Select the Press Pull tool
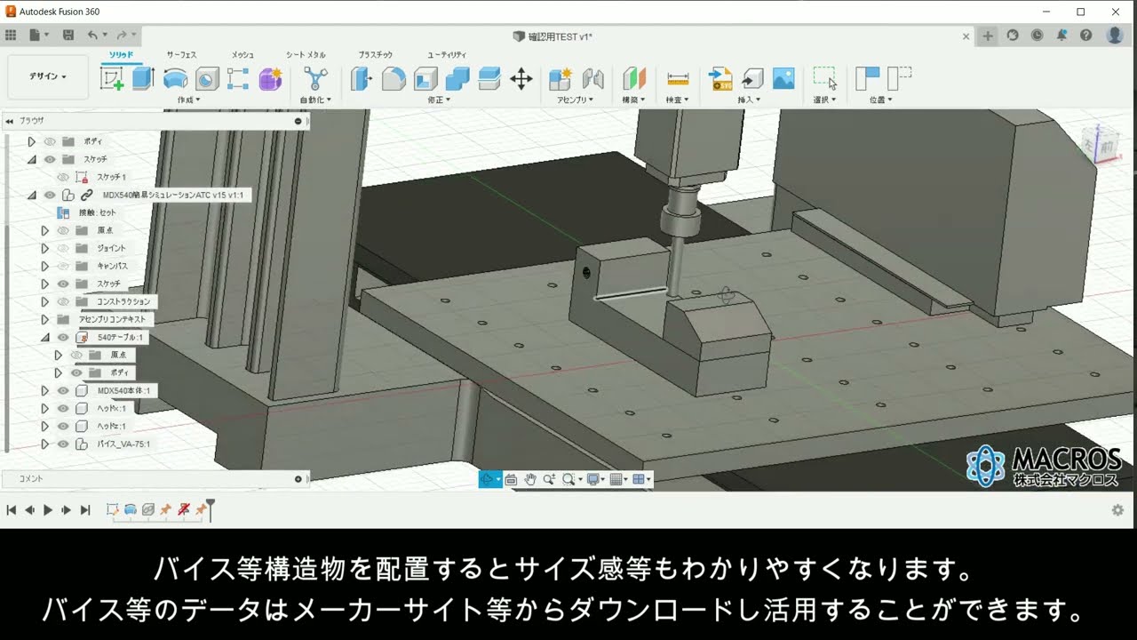 (x=362, y=79)
